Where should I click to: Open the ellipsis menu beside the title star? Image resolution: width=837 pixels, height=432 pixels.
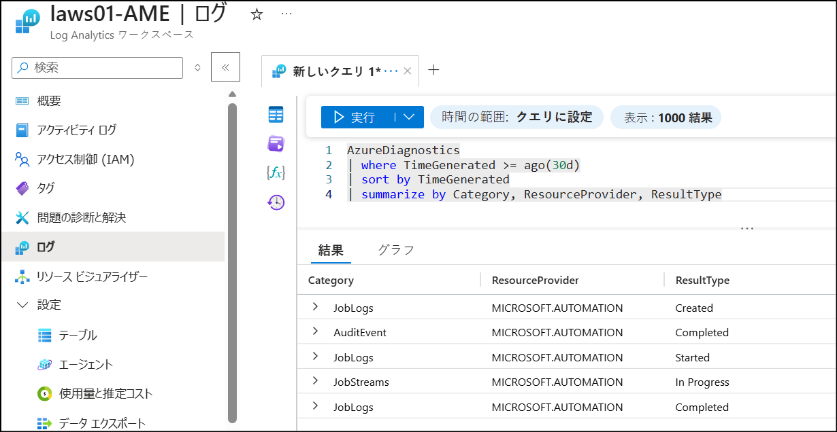pos(286,14)
